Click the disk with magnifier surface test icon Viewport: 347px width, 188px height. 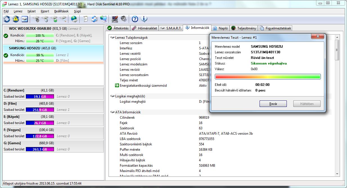point(63,19)
